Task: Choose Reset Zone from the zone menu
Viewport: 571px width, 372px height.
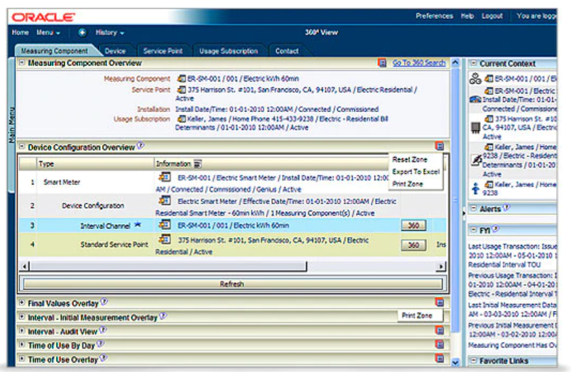Action: click(410, 159)
